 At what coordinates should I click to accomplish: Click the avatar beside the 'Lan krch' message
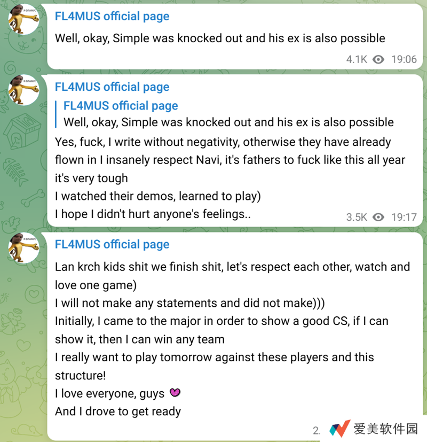click(23, 248)
